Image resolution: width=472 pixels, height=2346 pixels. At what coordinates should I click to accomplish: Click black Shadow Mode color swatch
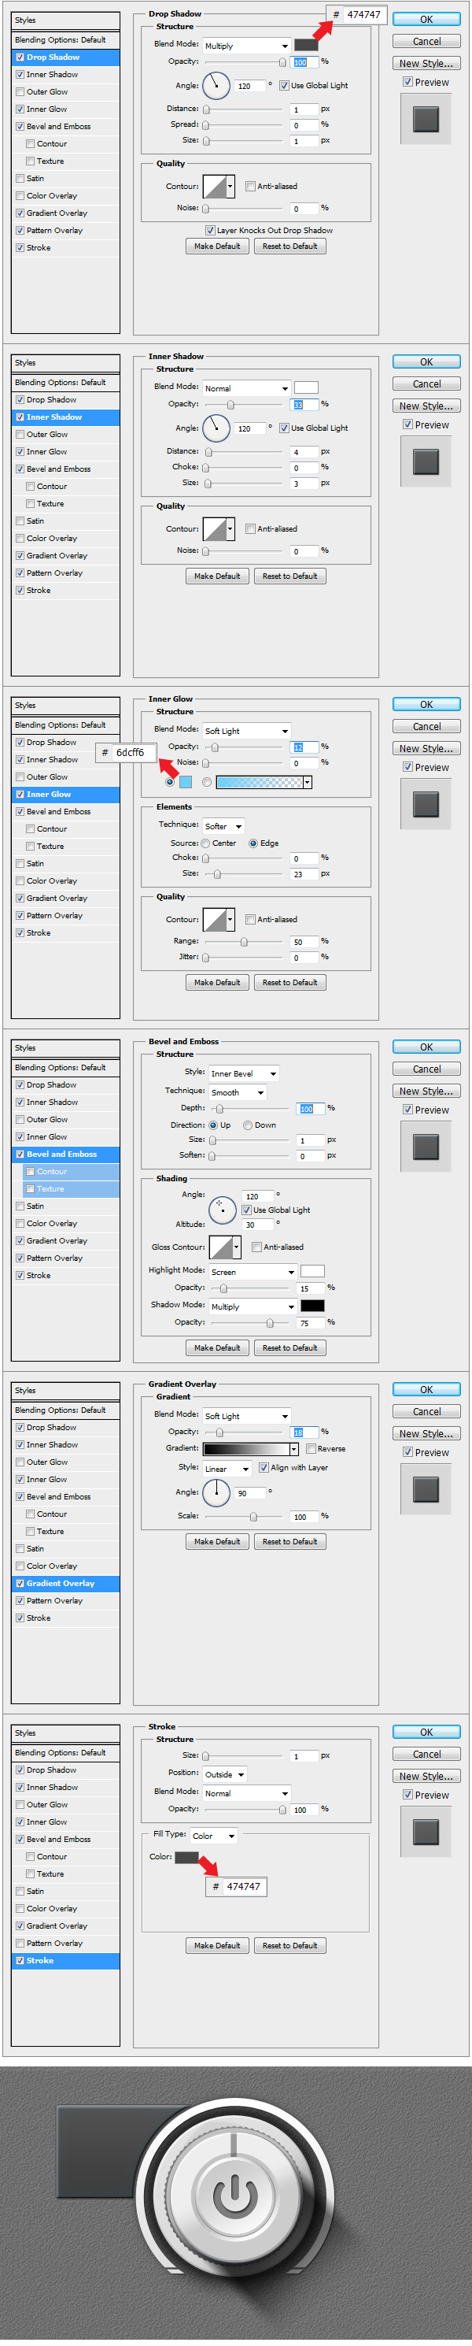(x=313, y=1306)
